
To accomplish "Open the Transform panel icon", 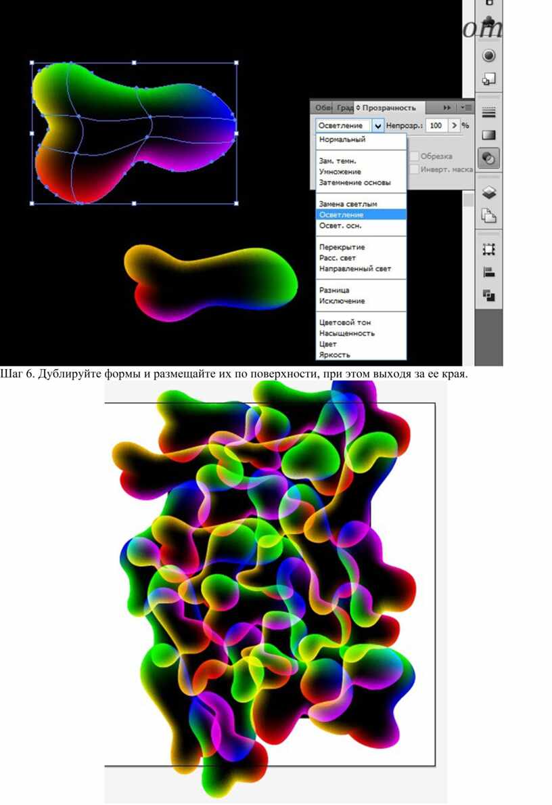I will tap(488, 250).
